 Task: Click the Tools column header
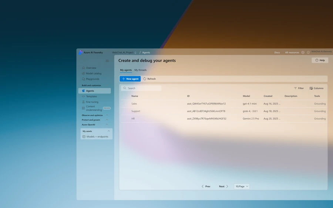317,96
